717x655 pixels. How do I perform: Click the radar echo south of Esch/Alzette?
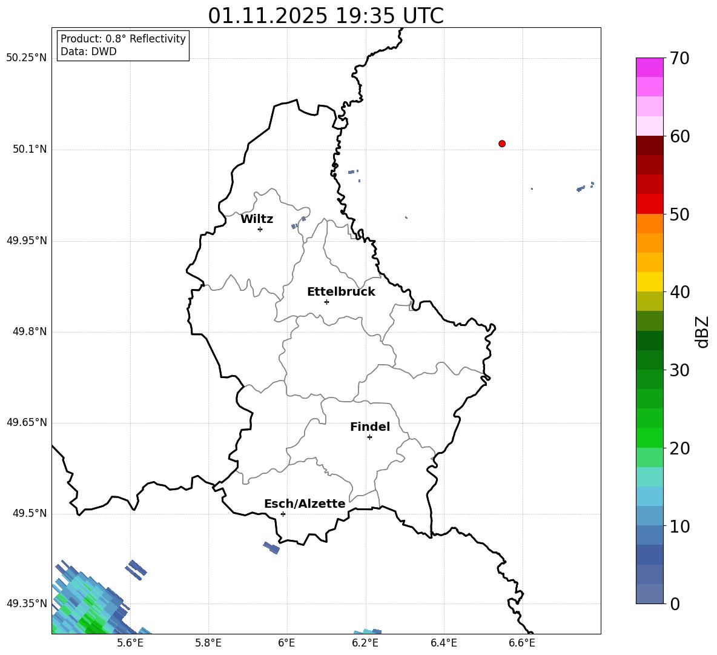[272, 548]
